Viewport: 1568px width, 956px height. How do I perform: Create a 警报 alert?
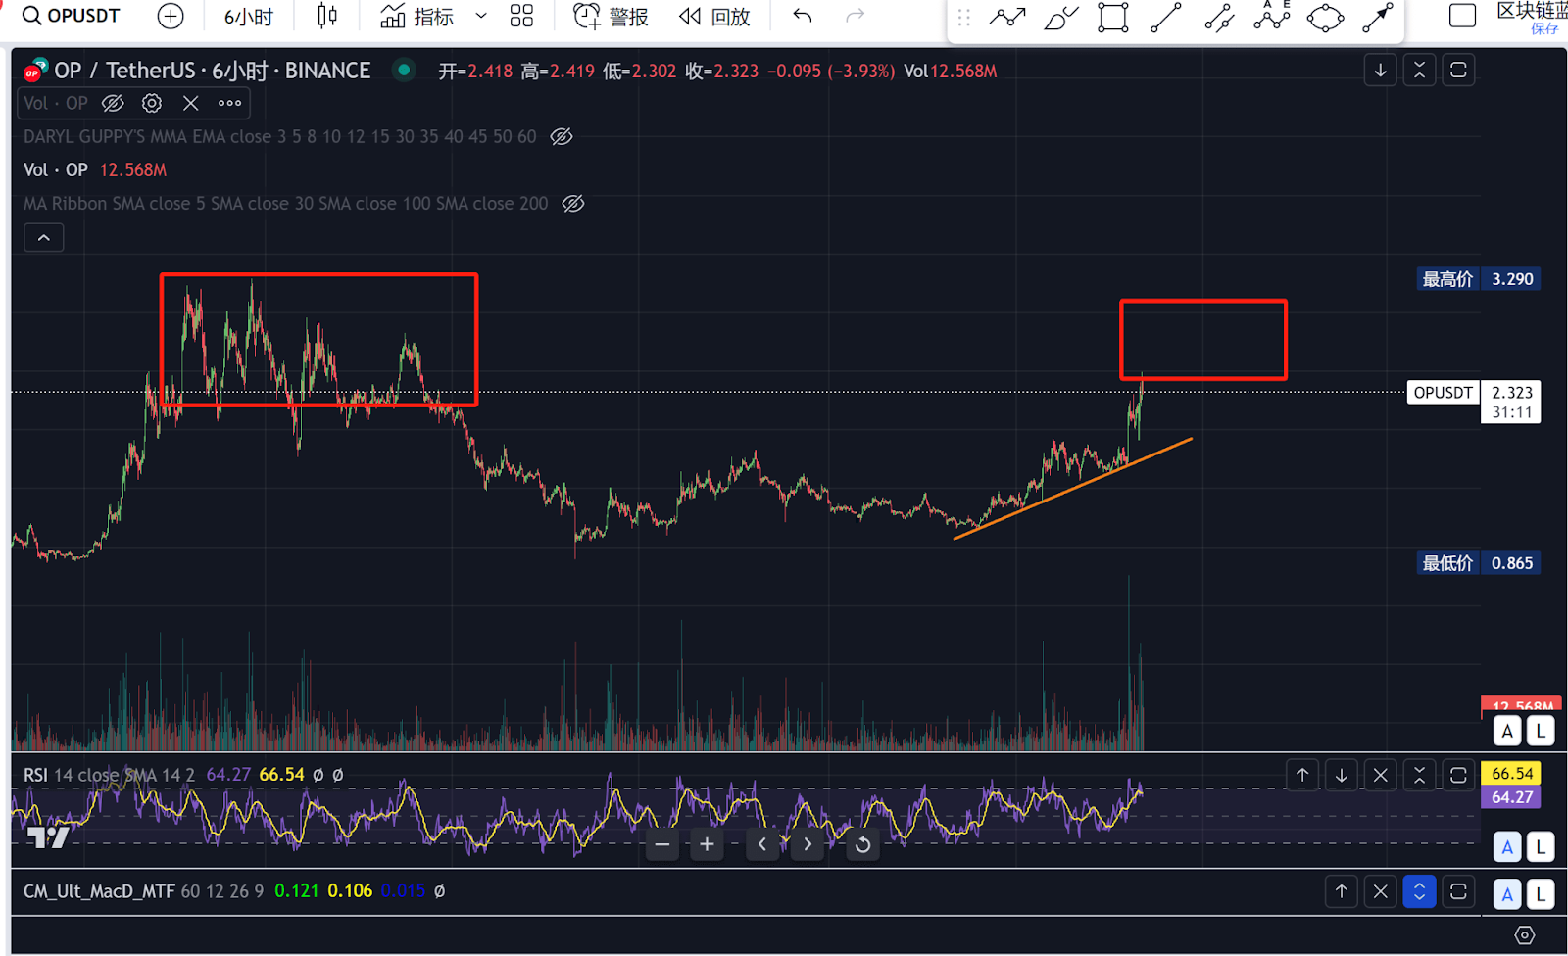tap(611, 17)
